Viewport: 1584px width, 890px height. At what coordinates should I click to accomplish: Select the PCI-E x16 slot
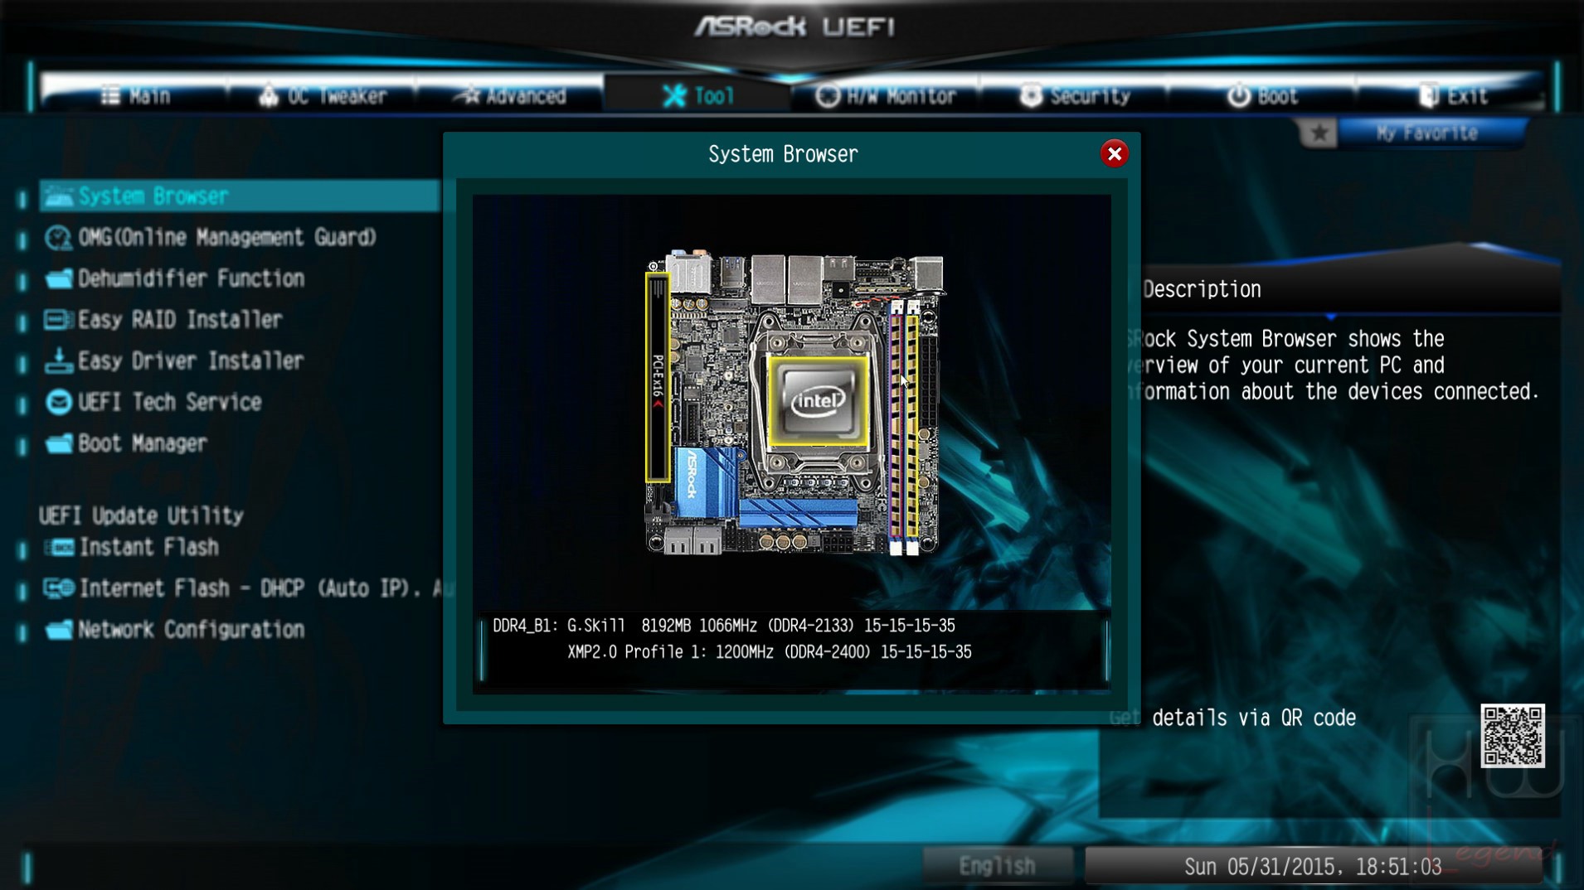click(658, 378)
